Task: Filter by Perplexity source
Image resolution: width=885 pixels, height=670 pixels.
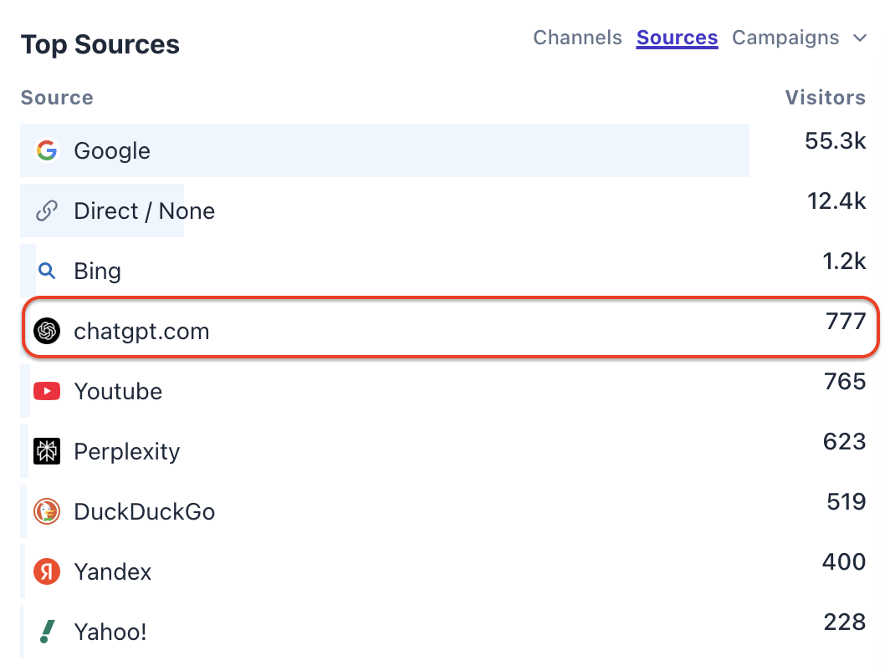Action: [x=127, y=452]
